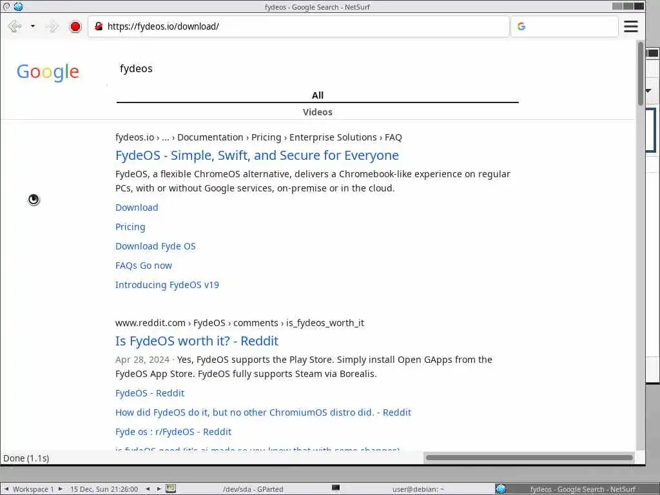Click the search box containing fydeos
The image size is (660, 495).
point(318,68)
